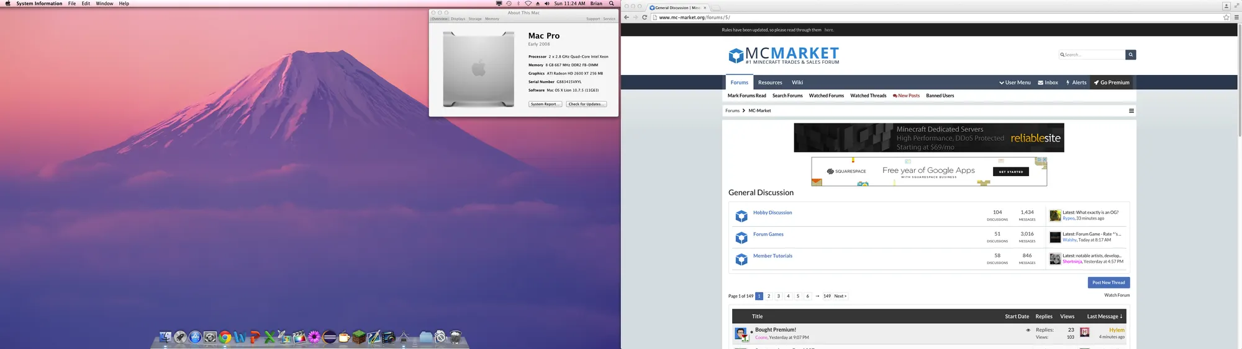Click the reliablesite banner ad
The width and height of the screenshot is (1242, 349).
tap(928, 138)
